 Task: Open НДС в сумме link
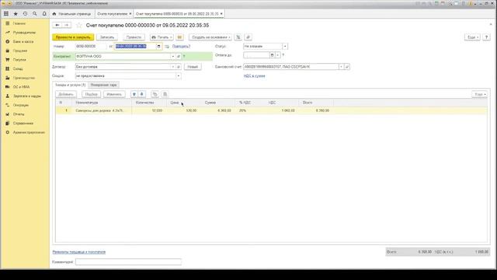[x=254, y=76]
